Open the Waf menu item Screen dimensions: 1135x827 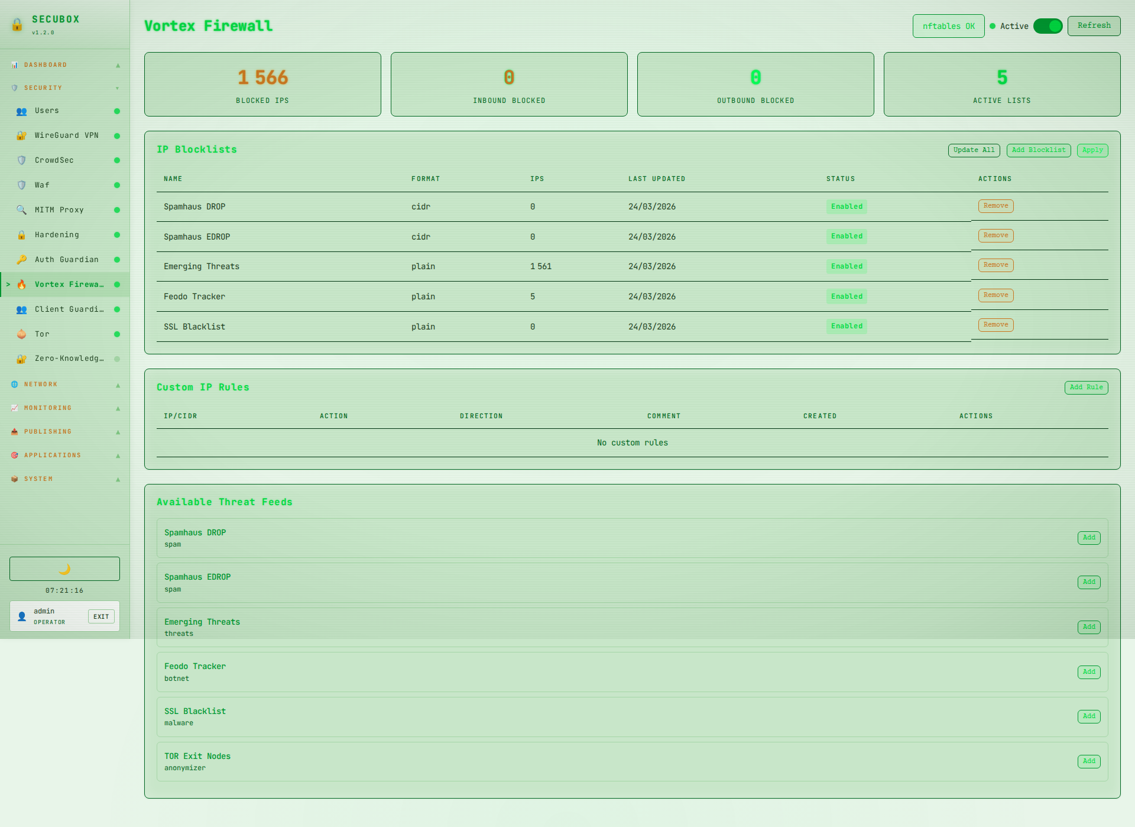click(43, 185)
